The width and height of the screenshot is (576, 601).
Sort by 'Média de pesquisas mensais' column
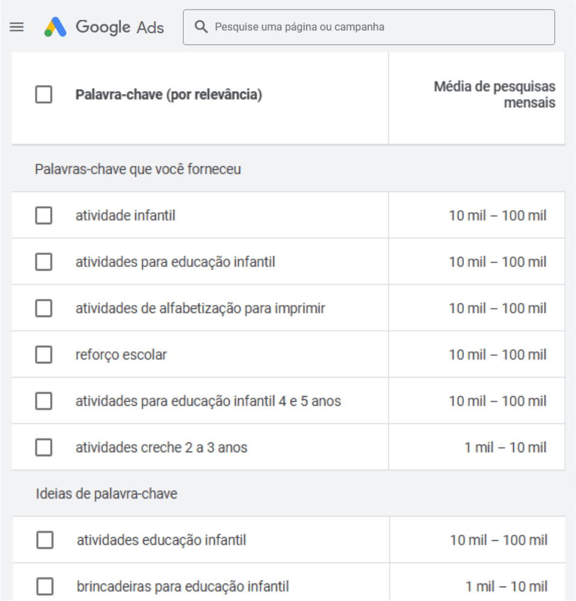(x=495, y=95)
